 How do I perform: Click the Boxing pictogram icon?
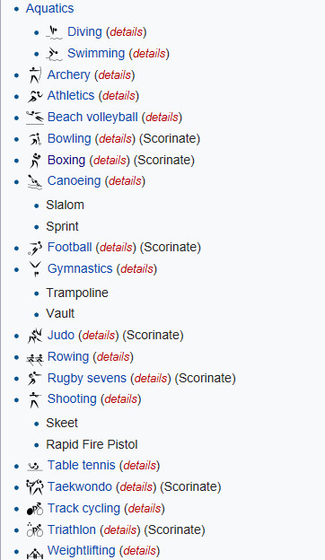pos(35,161)
